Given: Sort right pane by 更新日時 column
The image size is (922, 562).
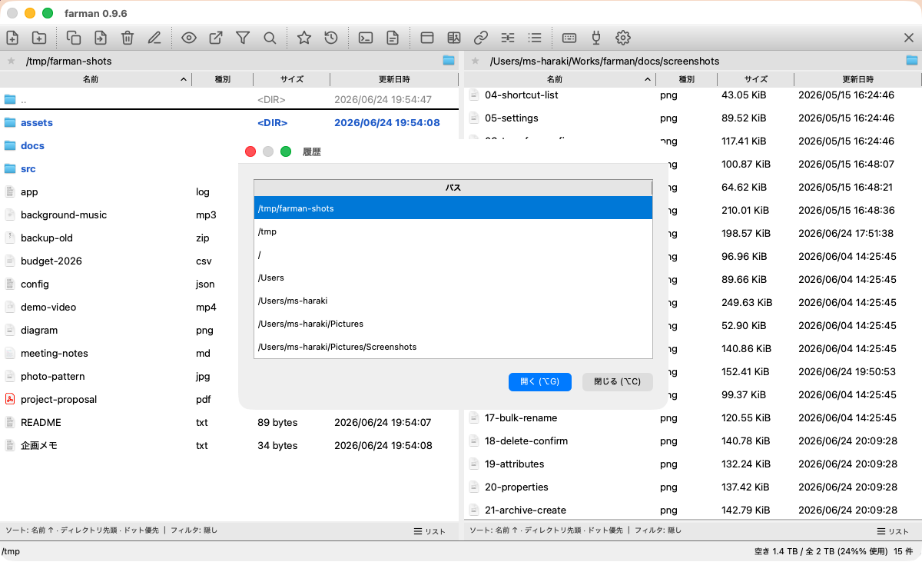Looking at the screenshot, I should 857,79.
